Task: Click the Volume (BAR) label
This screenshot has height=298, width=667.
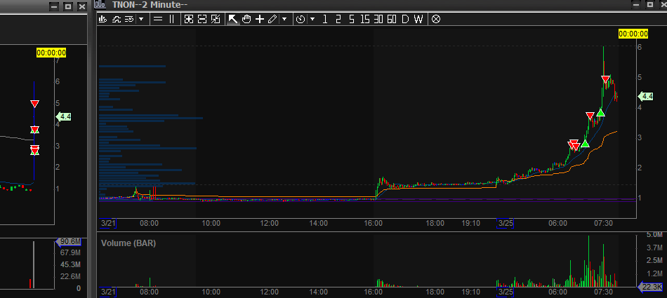Action: click(x=128, y=243)
